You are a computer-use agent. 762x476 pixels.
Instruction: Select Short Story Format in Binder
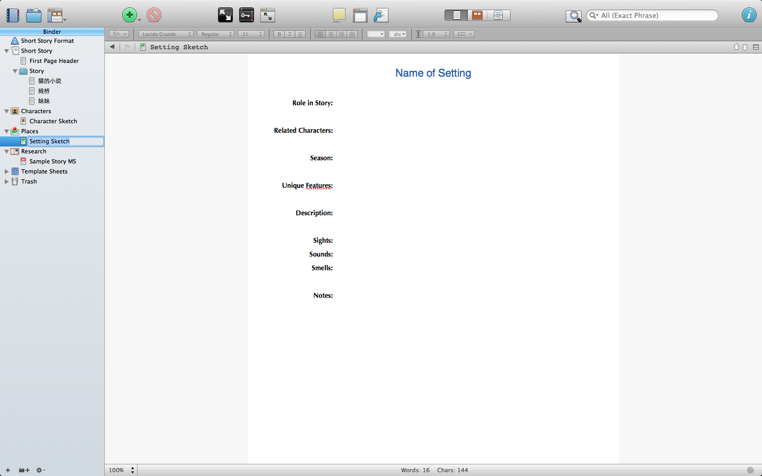tap(48, 41)
